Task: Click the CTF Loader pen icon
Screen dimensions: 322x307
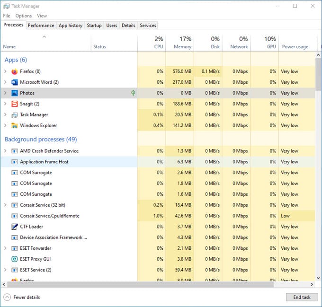Action: [x=15, y=227]
